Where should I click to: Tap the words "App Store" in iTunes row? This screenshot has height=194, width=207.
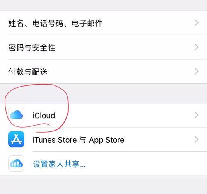point(107,140)
